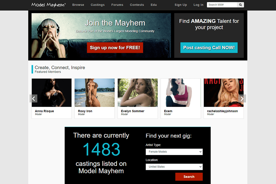Click the Model Mayhem logo
Image resolution: width=276 pixels, height=184 pixels.
49,5
